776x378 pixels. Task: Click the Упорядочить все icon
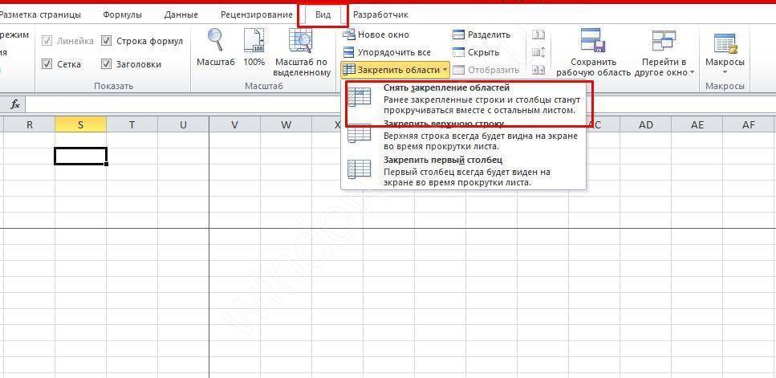pos(349,52)
